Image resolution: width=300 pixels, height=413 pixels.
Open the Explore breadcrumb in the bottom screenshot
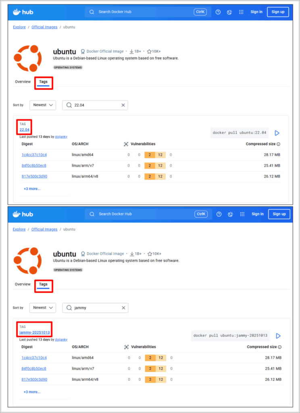point(19,229)
